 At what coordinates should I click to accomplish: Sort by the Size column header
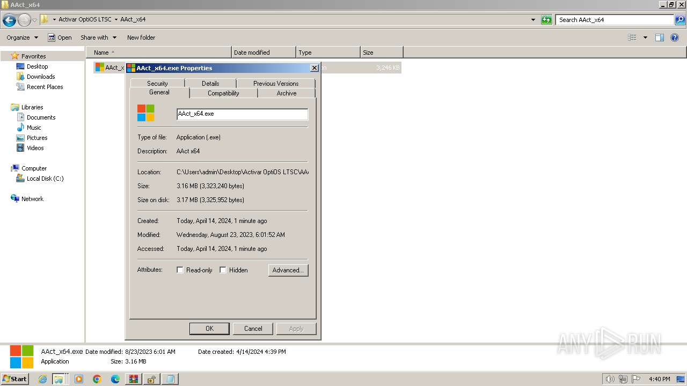382,53
